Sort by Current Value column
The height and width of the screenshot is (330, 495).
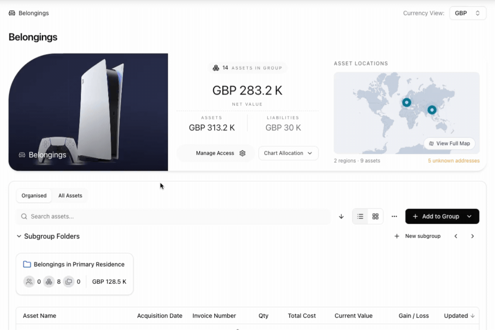(x=353, y=316)
